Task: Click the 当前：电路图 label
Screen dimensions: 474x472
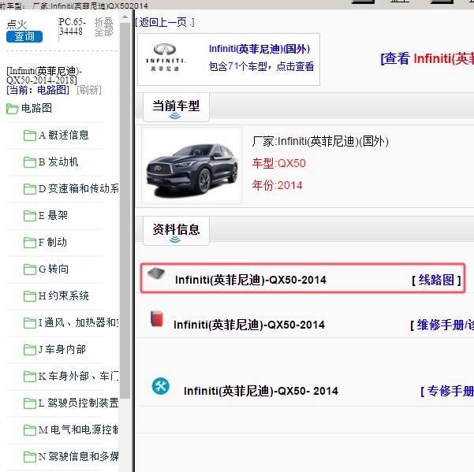Action: (38, 90)
